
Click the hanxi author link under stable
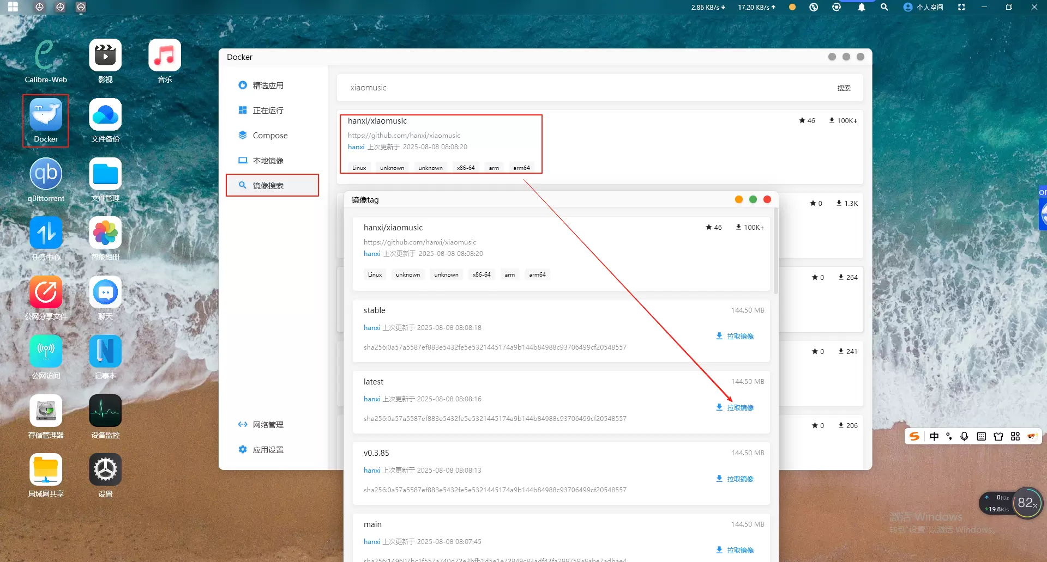pyautogui.click(x=371, y=328)
